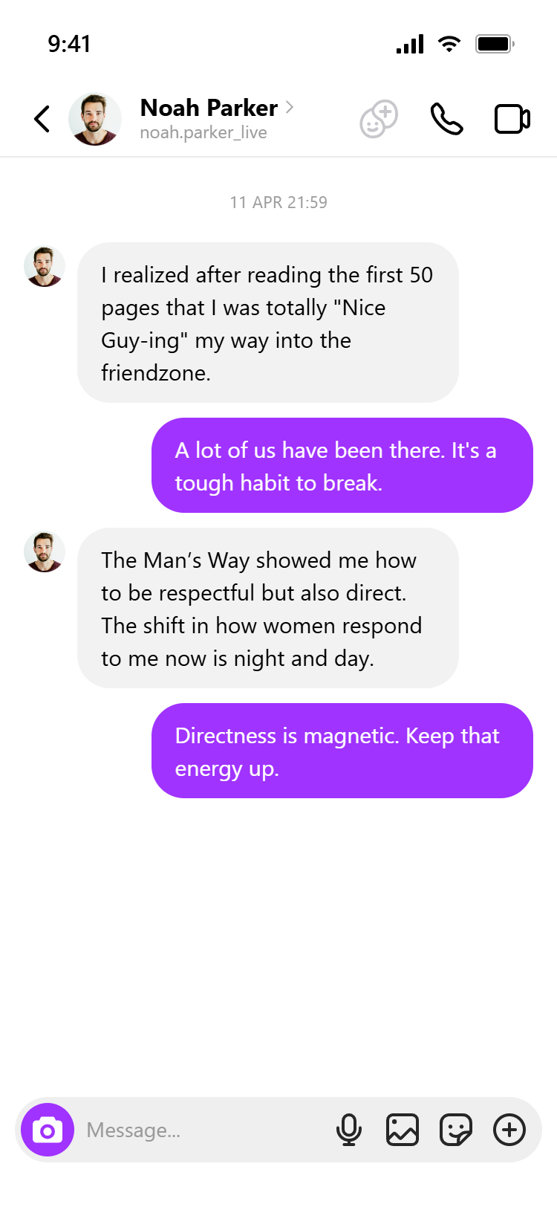Open the photo gallery picker
557x1207 pixels.
click(x=402, y=1130)
